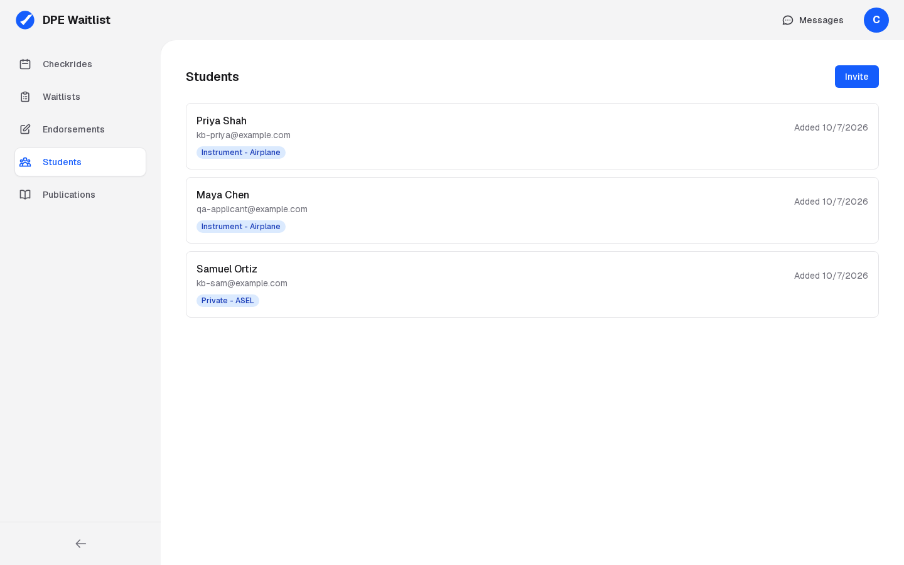Go to Waitlists in sidebar
This screenshot has width=904, height=565.
coord(80,97)
